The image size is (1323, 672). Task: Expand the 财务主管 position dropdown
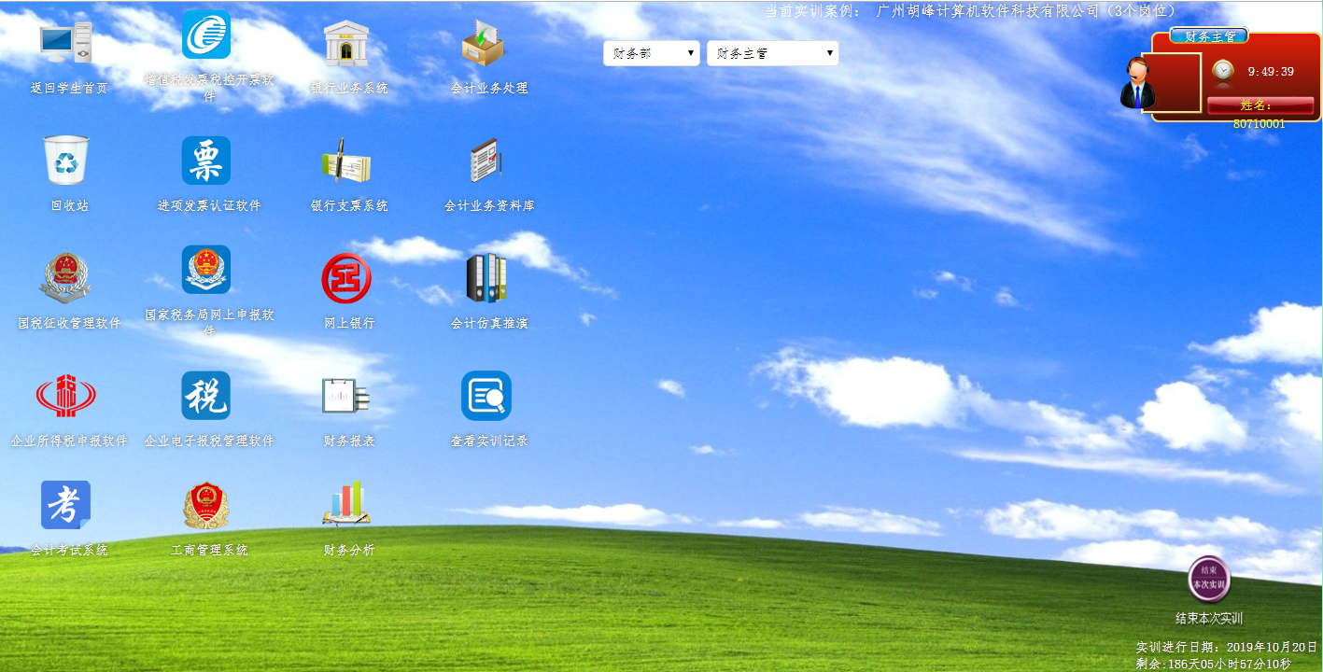click(772, 53)
